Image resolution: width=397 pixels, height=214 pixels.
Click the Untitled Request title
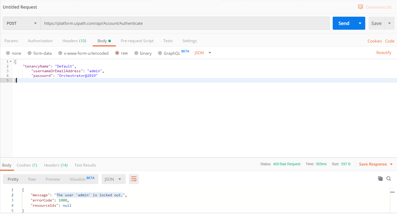[x=20, y=7]
